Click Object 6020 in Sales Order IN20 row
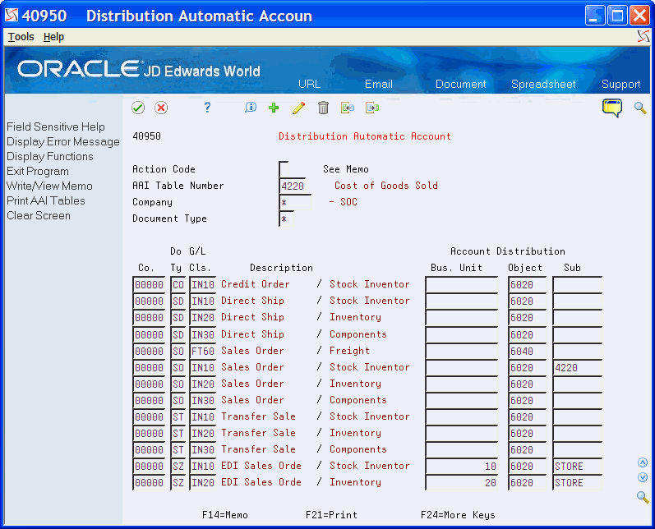The width and height of the screenshot is (655, 529). coord(527,384)
